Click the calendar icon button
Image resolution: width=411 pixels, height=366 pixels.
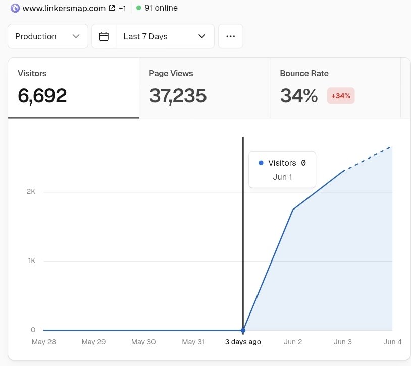[104, 36]
